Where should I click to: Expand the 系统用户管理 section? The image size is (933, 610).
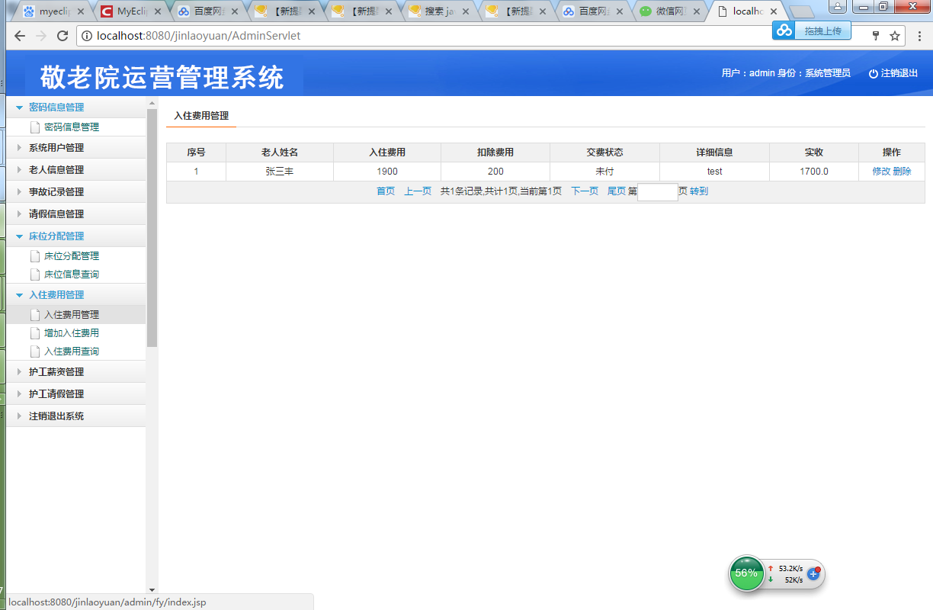pyautogui.click(x=20, y=148)
